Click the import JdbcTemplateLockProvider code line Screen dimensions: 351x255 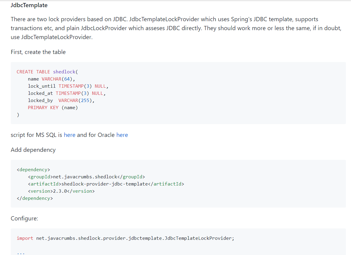point(125,238)
